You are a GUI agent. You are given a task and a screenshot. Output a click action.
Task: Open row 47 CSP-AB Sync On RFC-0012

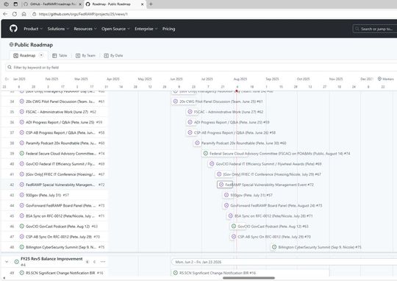pos(59,237)
